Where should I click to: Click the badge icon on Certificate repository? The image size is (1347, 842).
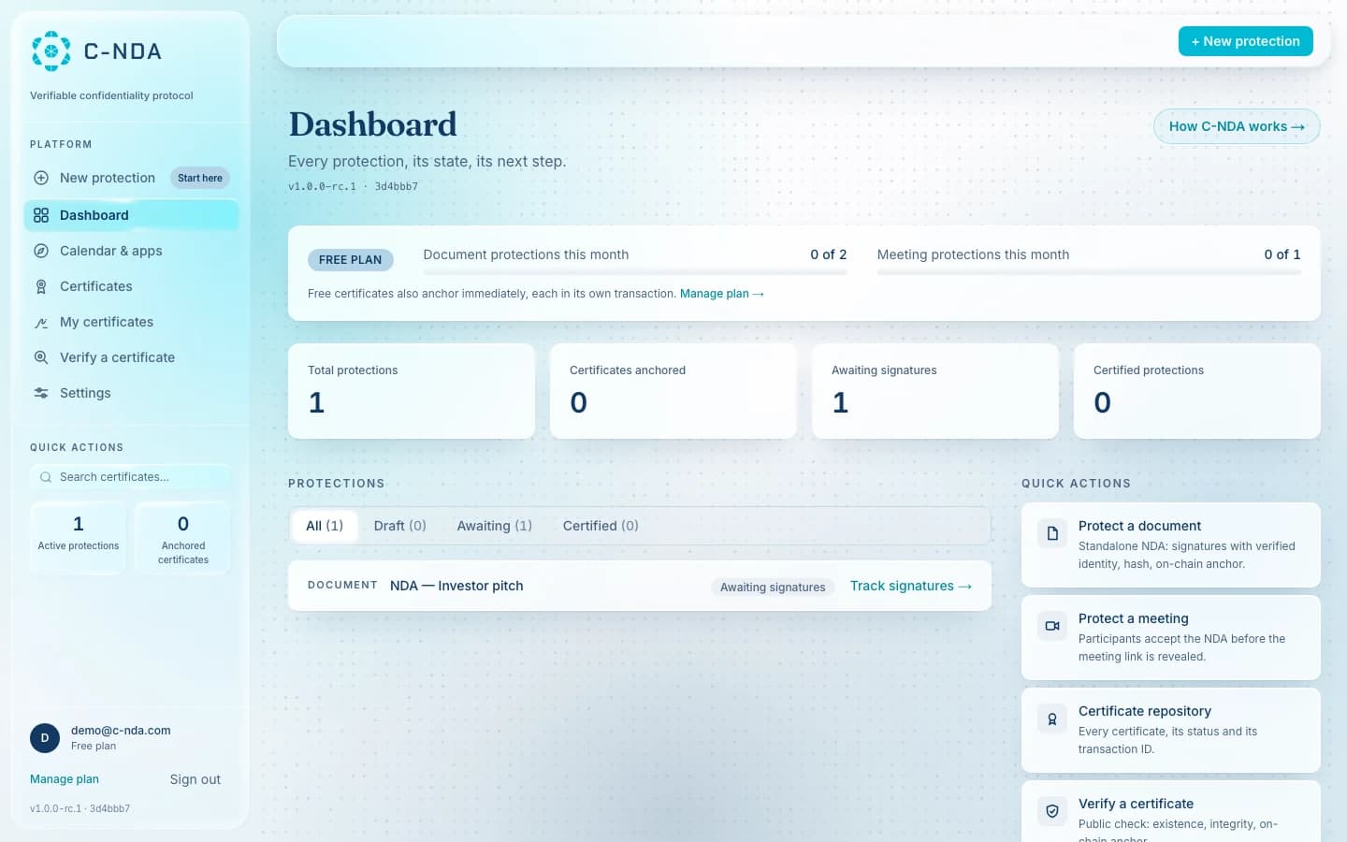click(1052, 719)
